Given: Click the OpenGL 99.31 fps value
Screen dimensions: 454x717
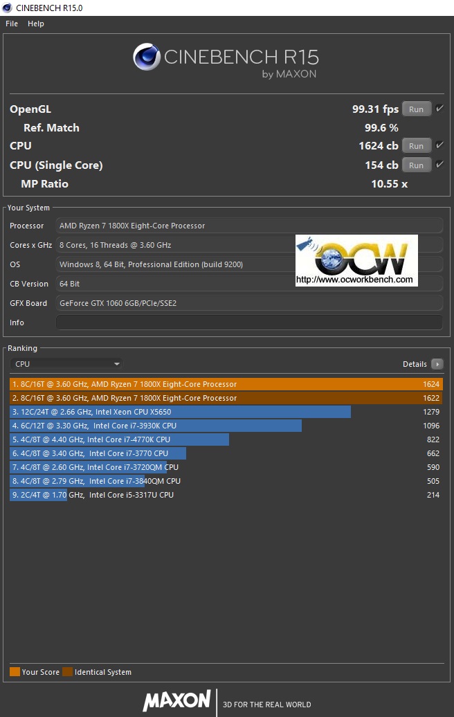Looking at the screenshot, I should coord(375,109).
